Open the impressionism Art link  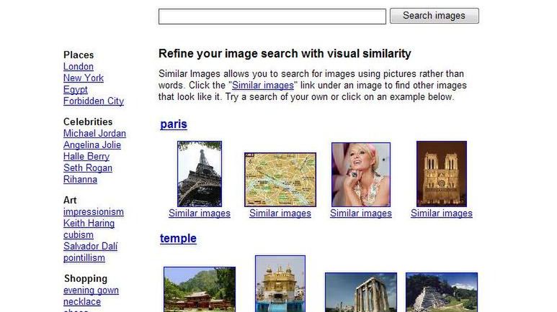94,212
